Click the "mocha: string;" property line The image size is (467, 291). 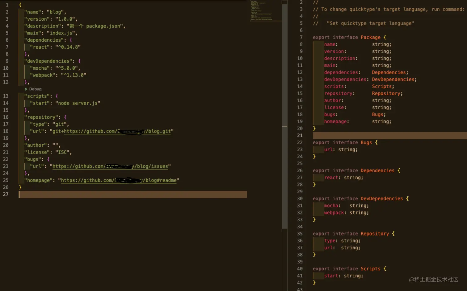(x=346, y=206)
